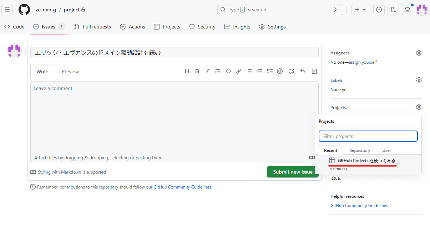Apply italic formatting in editor toolbar
This screenshot has width=430, height=228.
[x=207, y=71]
